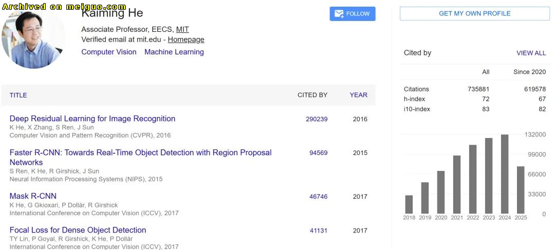Open Deep Residual Learning for Image Recognition
Image resolution: width=555 pixels, height=250 pixels.
coord(92,119)
